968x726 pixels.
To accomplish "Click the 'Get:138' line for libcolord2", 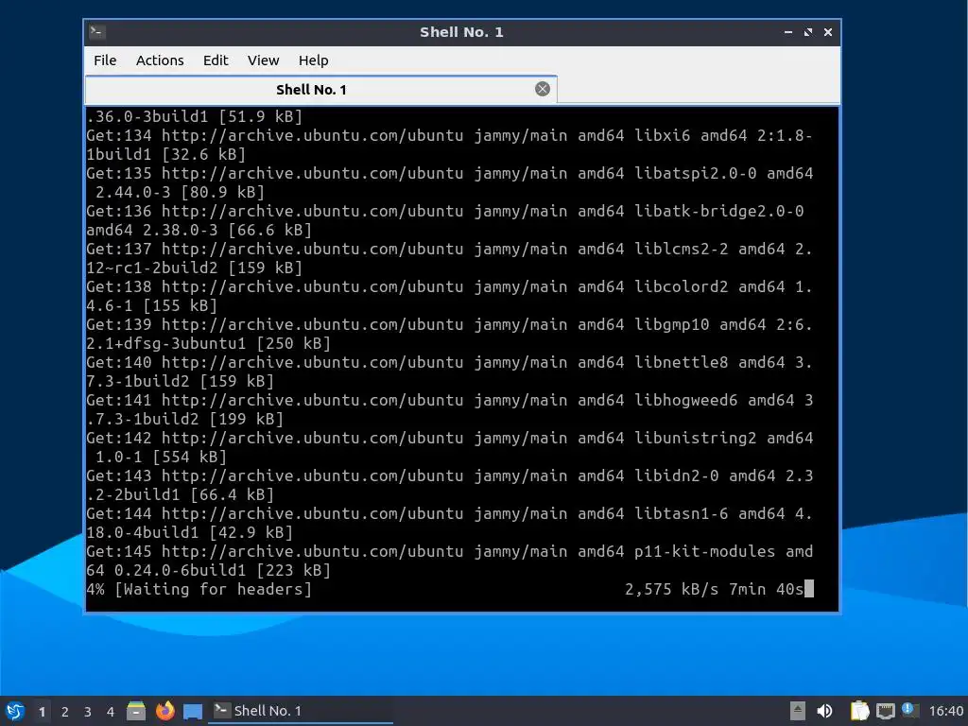I will coord(449,286).
